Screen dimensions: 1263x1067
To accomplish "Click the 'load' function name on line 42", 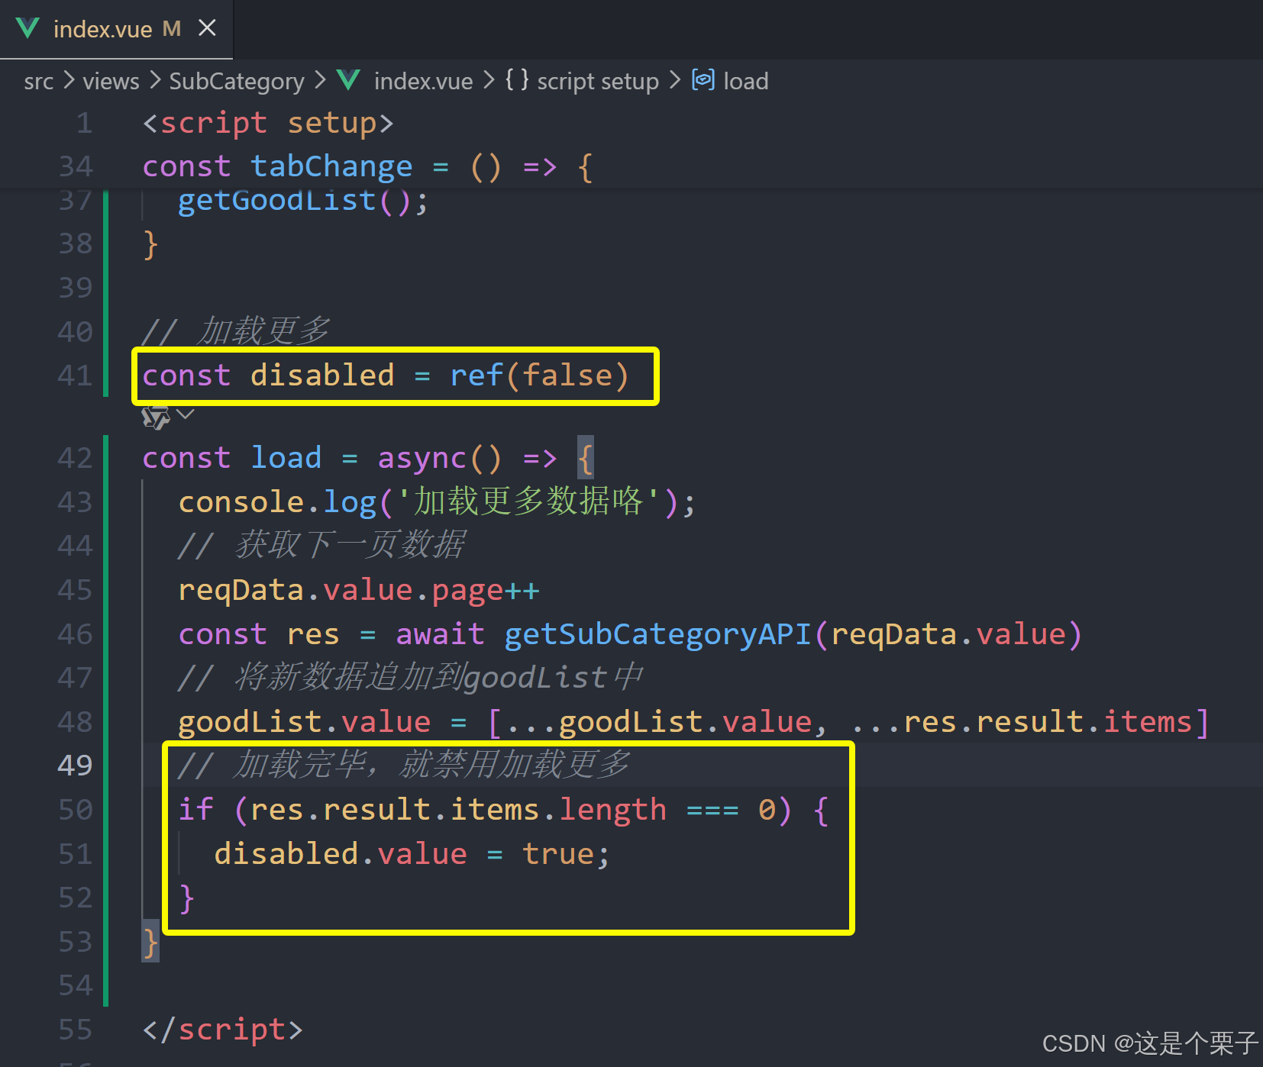I will pyautogui.click(x=286, y=458).
